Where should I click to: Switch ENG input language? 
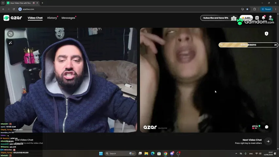click(251, 153)
